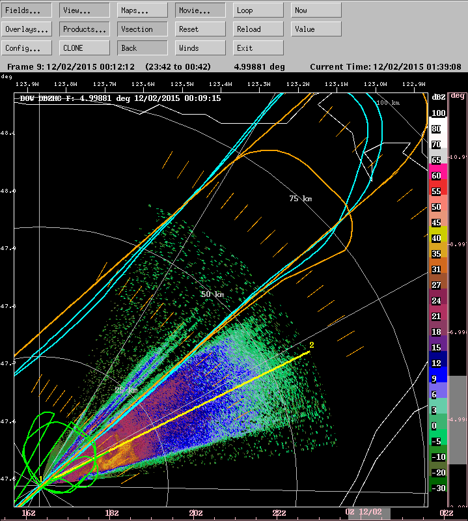
Task: Click the Back button
Action: [143, 48]
